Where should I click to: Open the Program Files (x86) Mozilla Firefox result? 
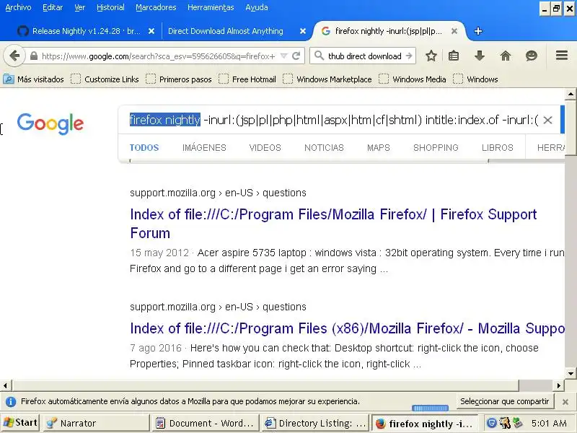tap(347, 328)
